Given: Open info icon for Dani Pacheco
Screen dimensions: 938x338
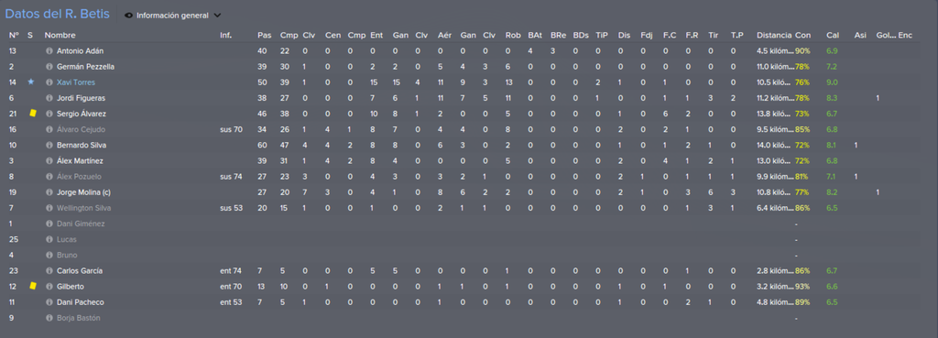Looking at the screenshot, I should (49, 302).
